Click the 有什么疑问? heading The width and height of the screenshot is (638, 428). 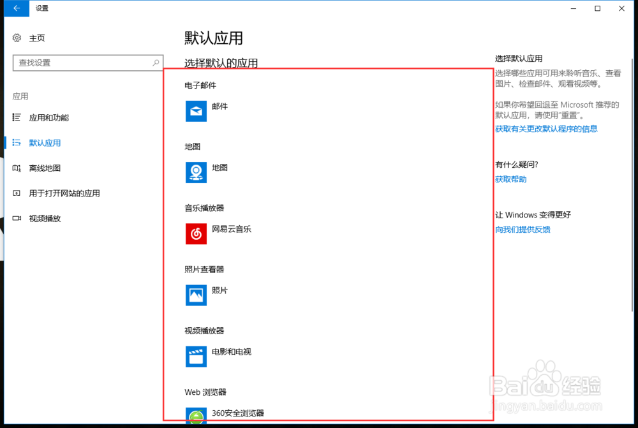tap(517, 165)
